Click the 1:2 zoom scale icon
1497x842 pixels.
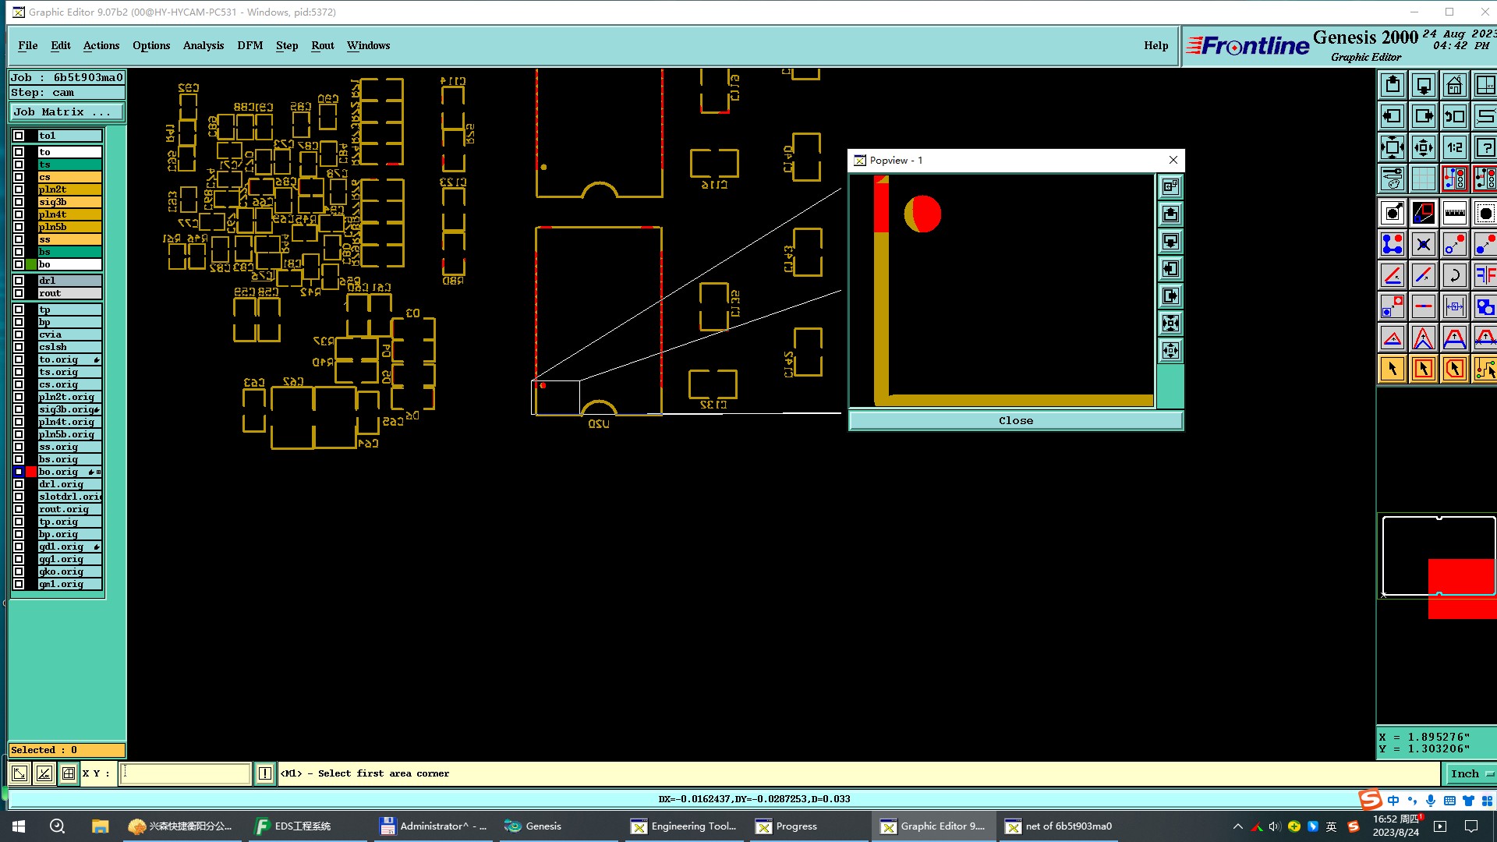[x=1454, y=147]
